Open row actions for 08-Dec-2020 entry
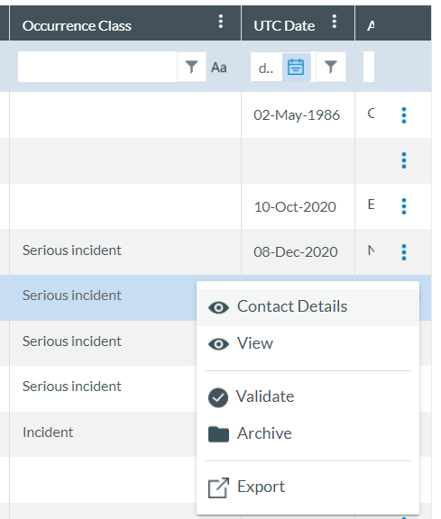The image size is (441, 519). (x=403, y=252)
